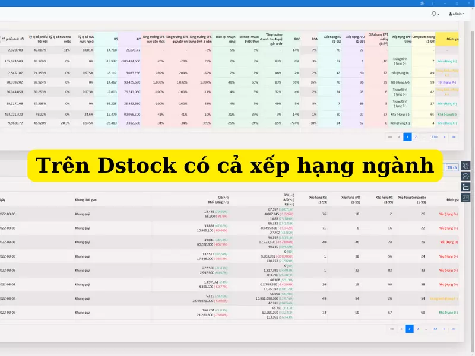Click next-page arrow in lower pagination
The width and height of the screenshot is (475, 356).
coord(444,329)
